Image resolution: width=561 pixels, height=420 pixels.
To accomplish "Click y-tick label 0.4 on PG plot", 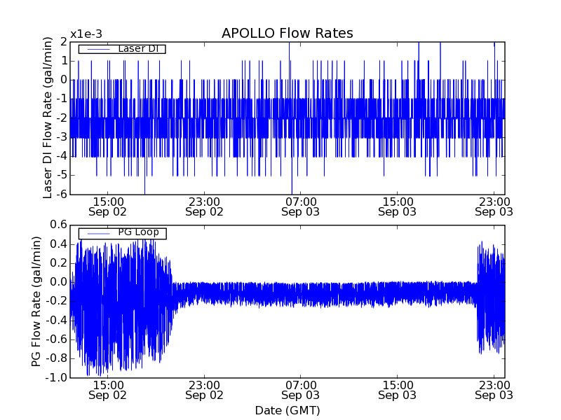I will [x=59, y=244].
